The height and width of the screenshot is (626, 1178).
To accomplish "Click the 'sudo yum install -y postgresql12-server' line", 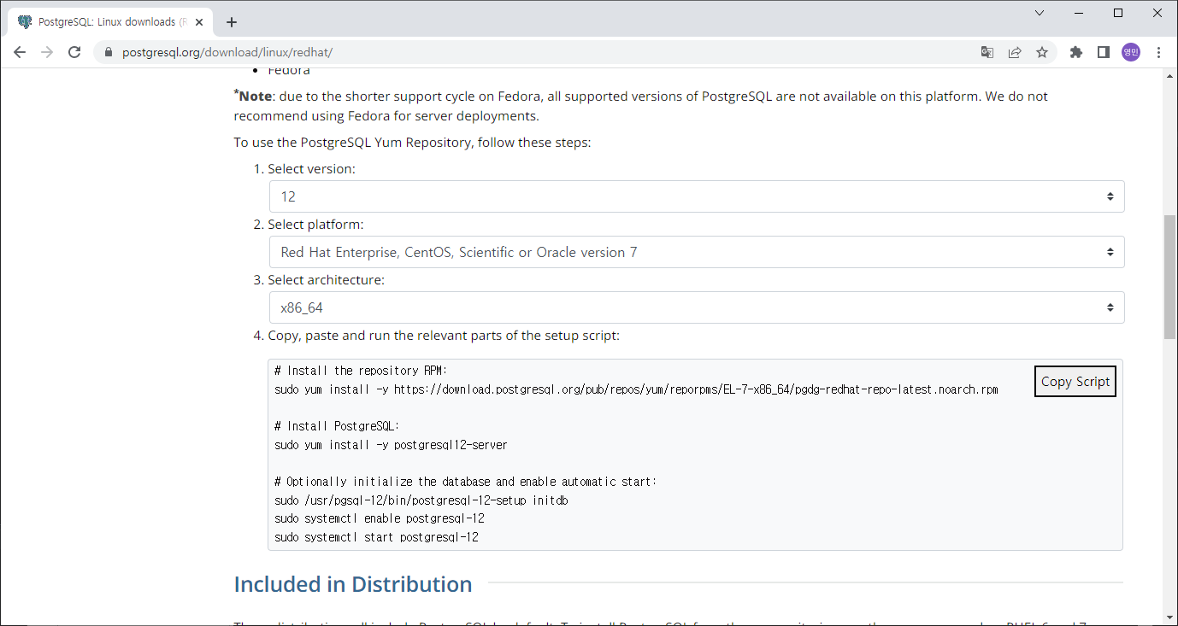I will tap(391, 445).
